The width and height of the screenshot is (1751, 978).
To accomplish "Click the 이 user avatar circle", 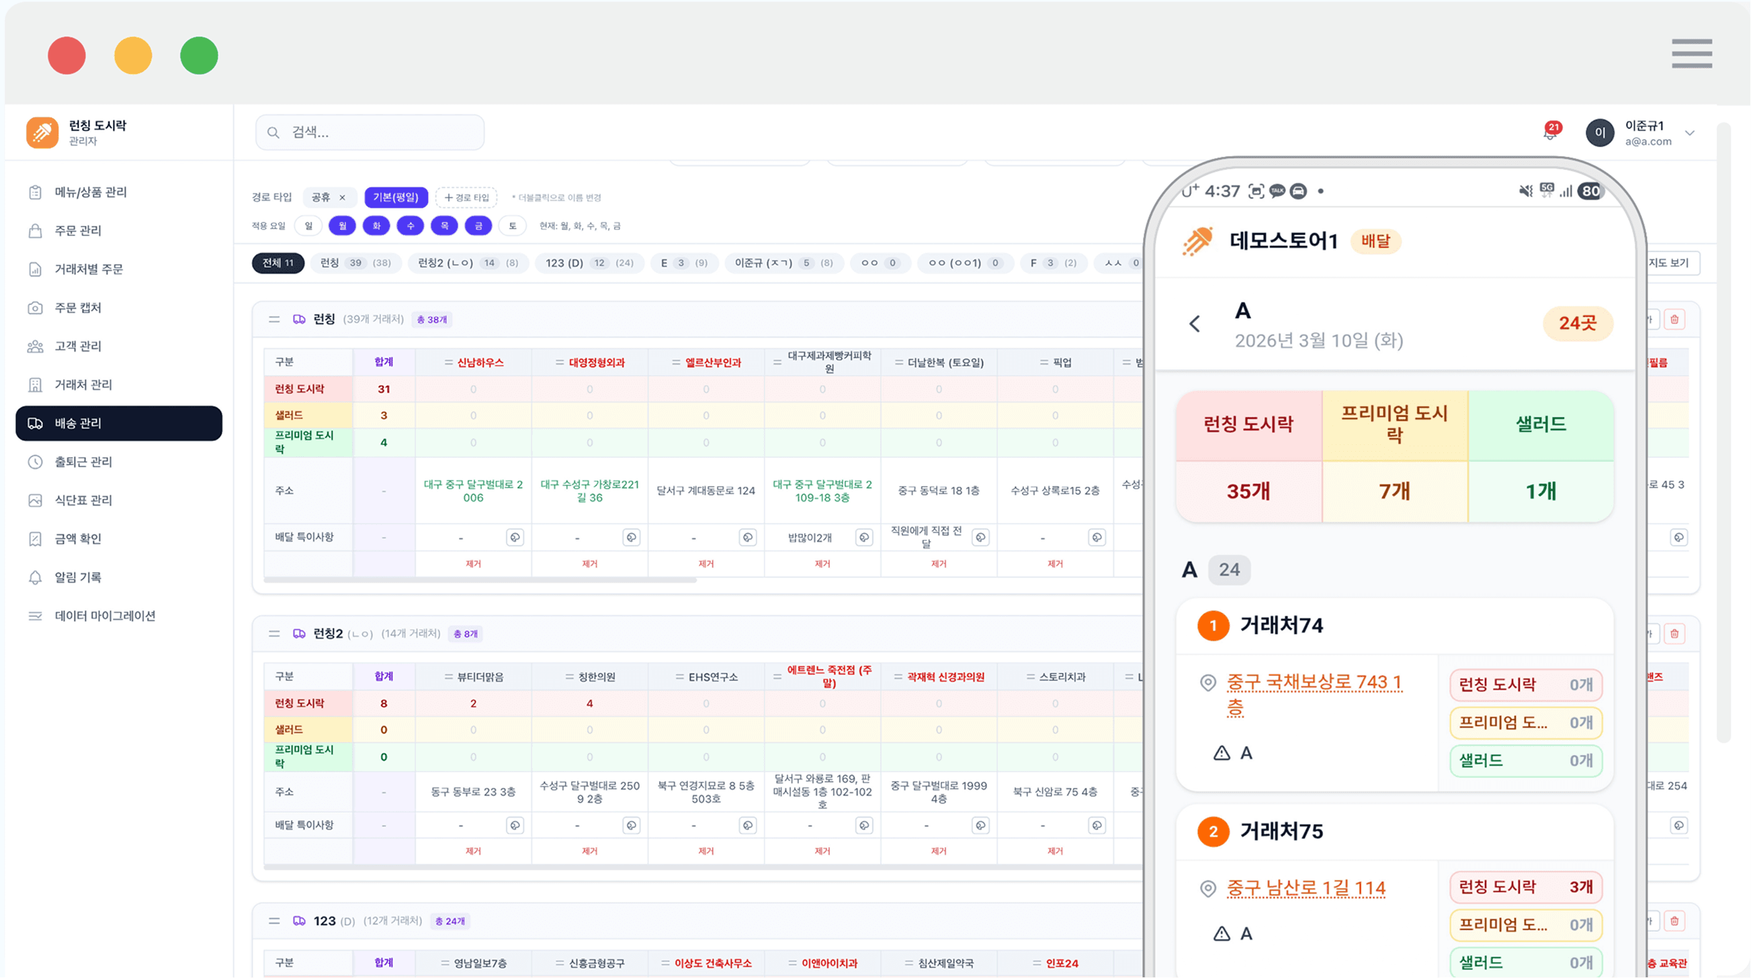I will (x=1600, y=132).
